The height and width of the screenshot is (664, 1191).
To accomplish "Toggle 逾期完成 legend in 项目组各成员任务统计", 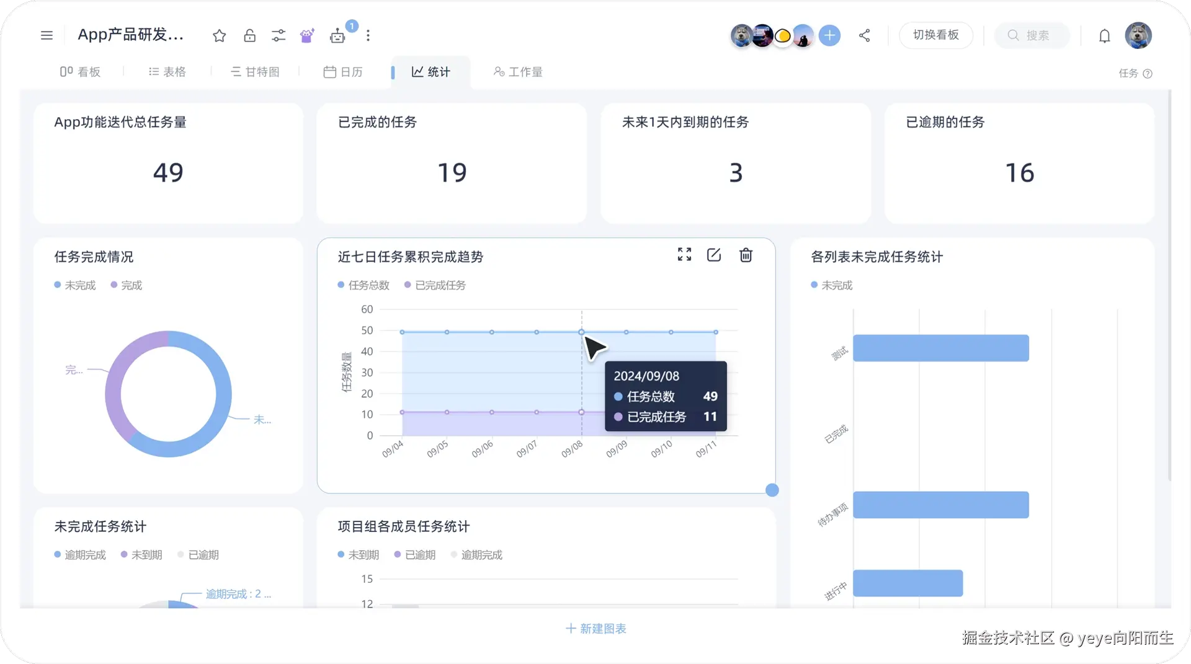I will [476, 555].
